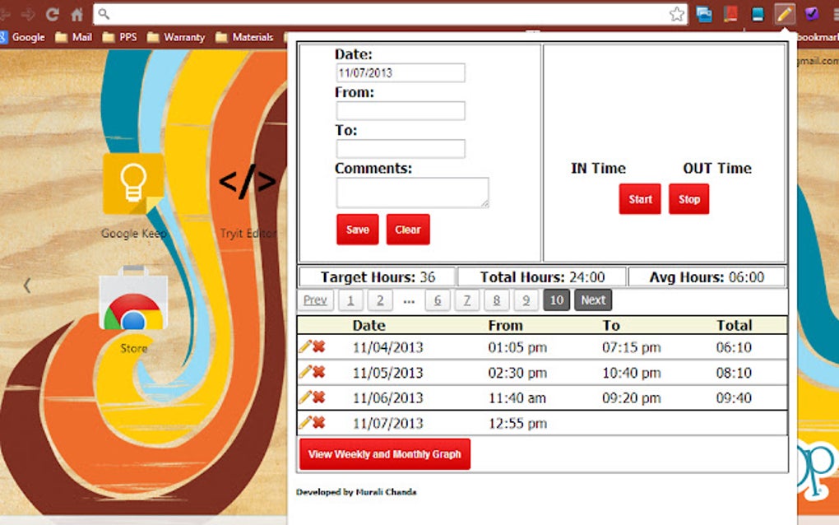The image size is (839, 525).
Task: Edit the 11/06/2013 time entry
Action: [x=305, y=397]
